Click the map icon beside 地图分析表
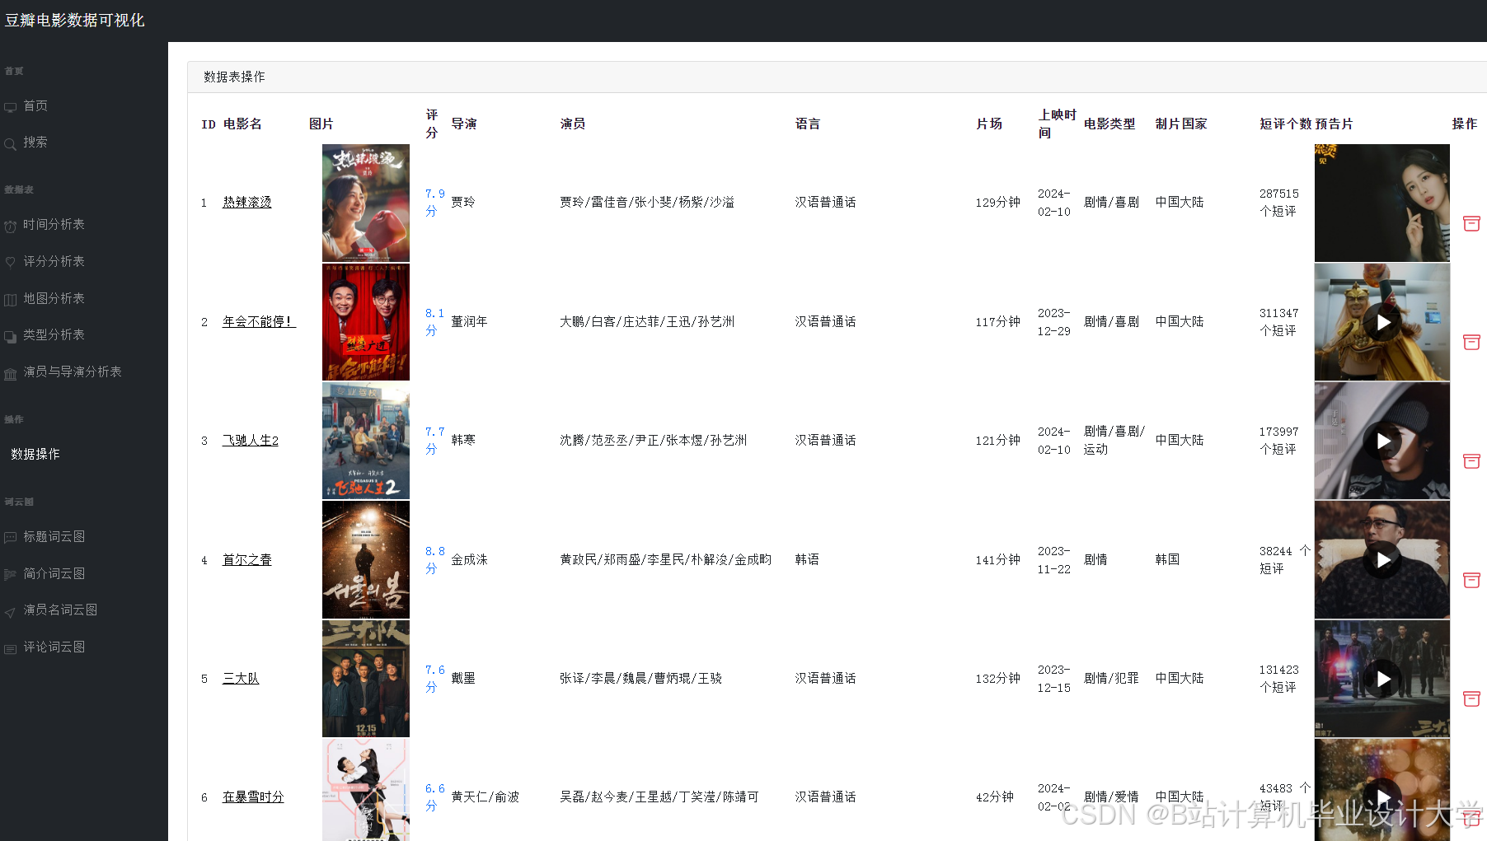 10,300
